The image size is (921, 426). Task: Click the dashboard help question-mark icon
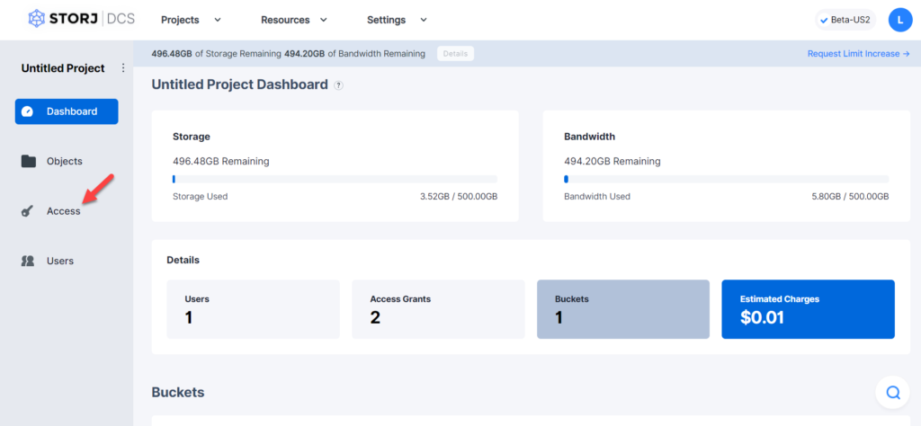click(338, 85)
